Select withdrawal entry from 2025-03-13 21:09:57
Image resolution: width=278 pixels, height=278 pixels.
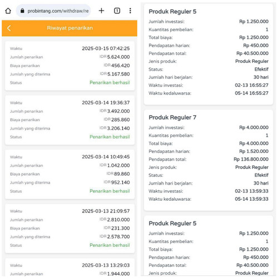(69, 229)
